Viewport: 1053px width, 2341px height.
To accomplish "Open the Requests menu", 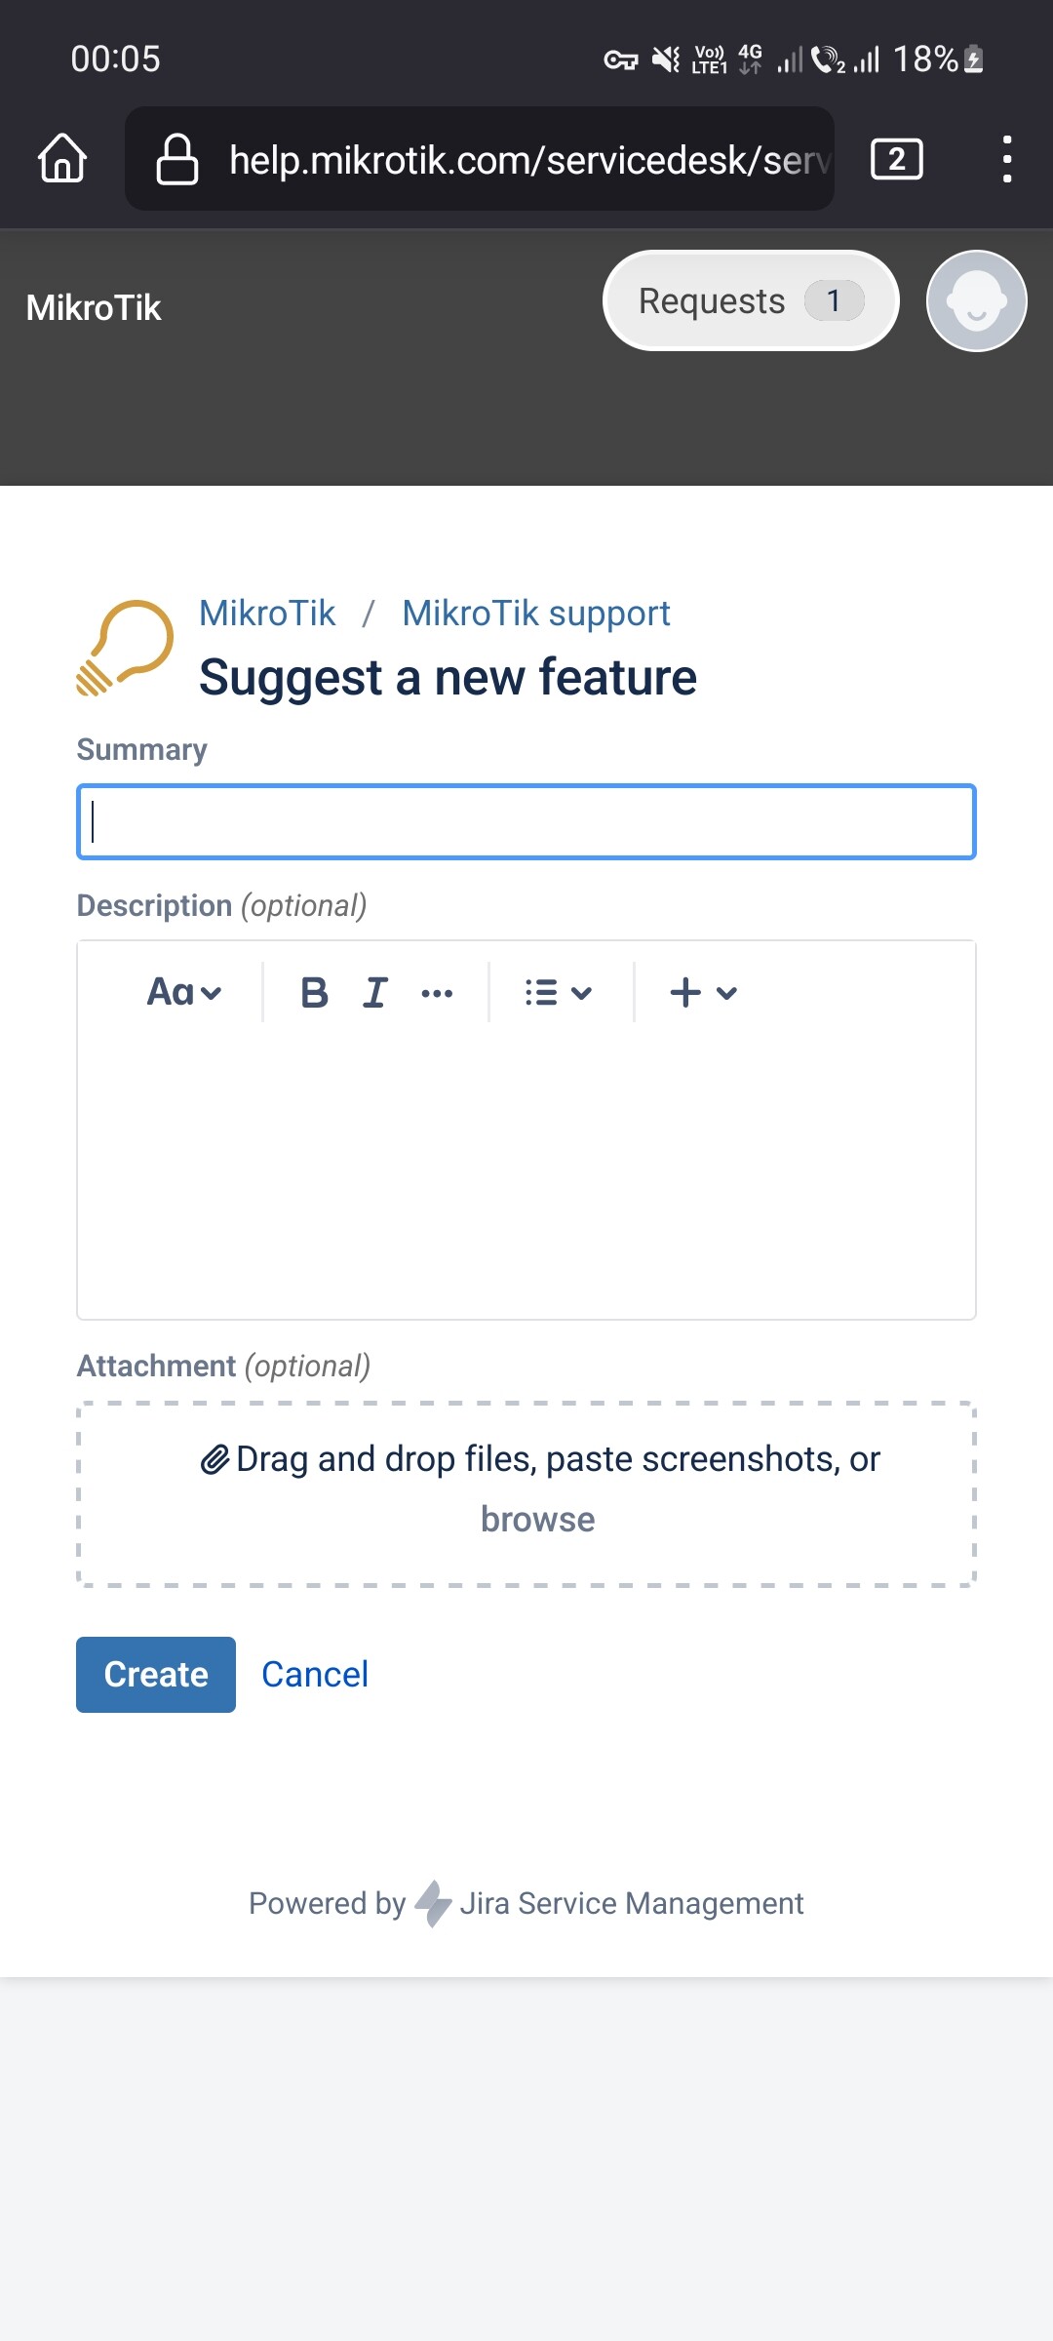I will (750, 301).
